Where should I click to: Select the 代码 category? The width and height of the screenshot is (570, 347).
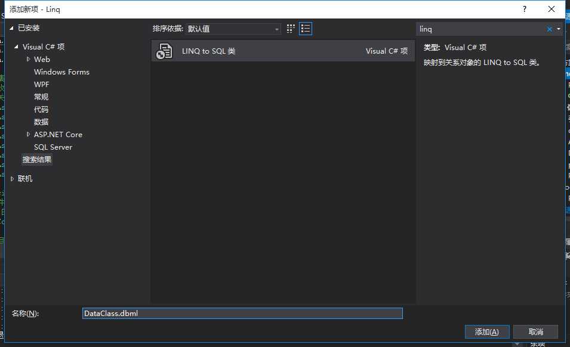[x=41, y=110]
